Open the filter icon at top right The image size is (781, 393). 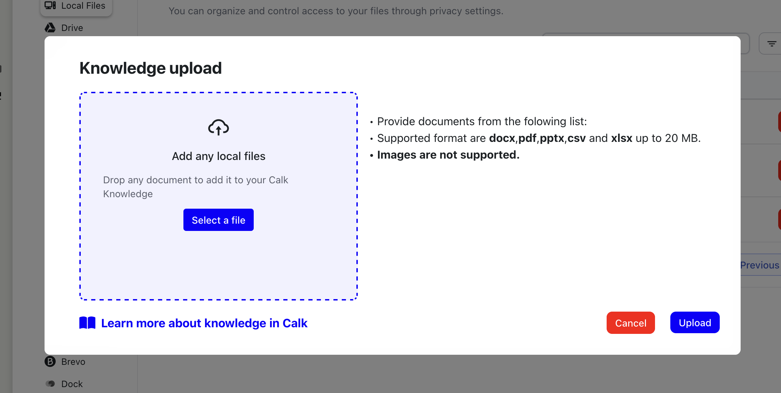772,44
